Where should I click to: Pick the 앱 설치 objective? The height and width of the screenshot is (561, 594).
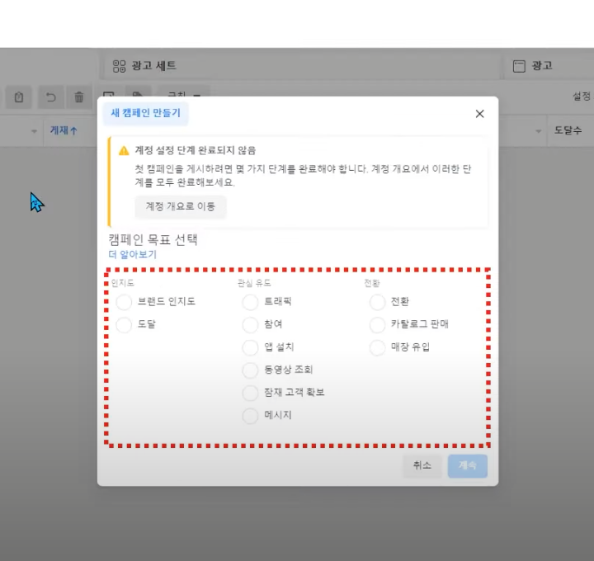click(251, 347)
